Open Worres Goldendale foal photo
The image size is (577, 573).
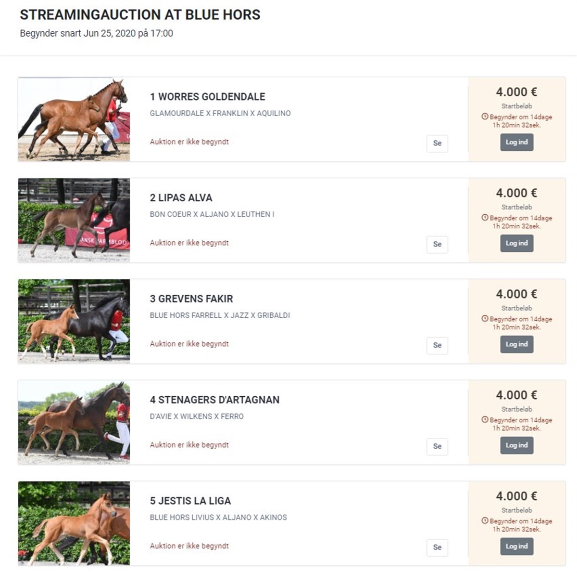coord(74,119)
